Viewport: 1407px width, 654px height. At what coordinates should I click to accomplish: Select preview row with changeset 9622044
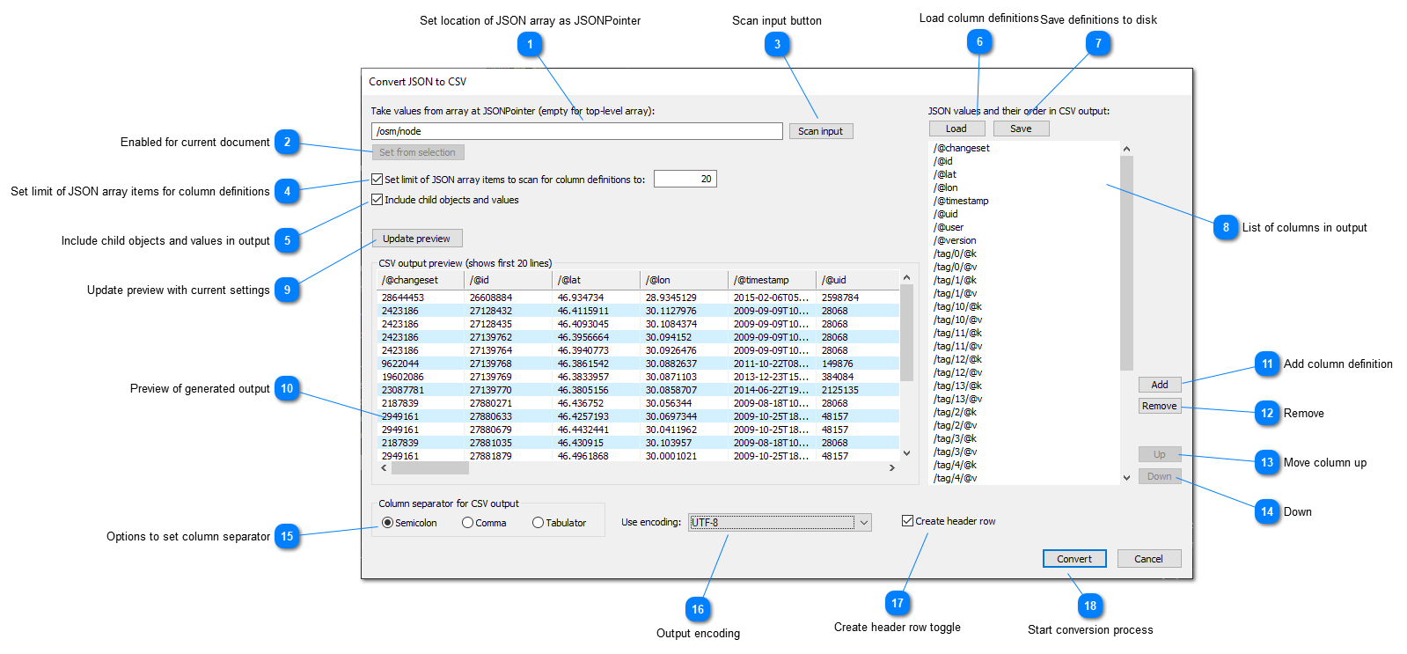pyautogui.click(x=639, y=364)
